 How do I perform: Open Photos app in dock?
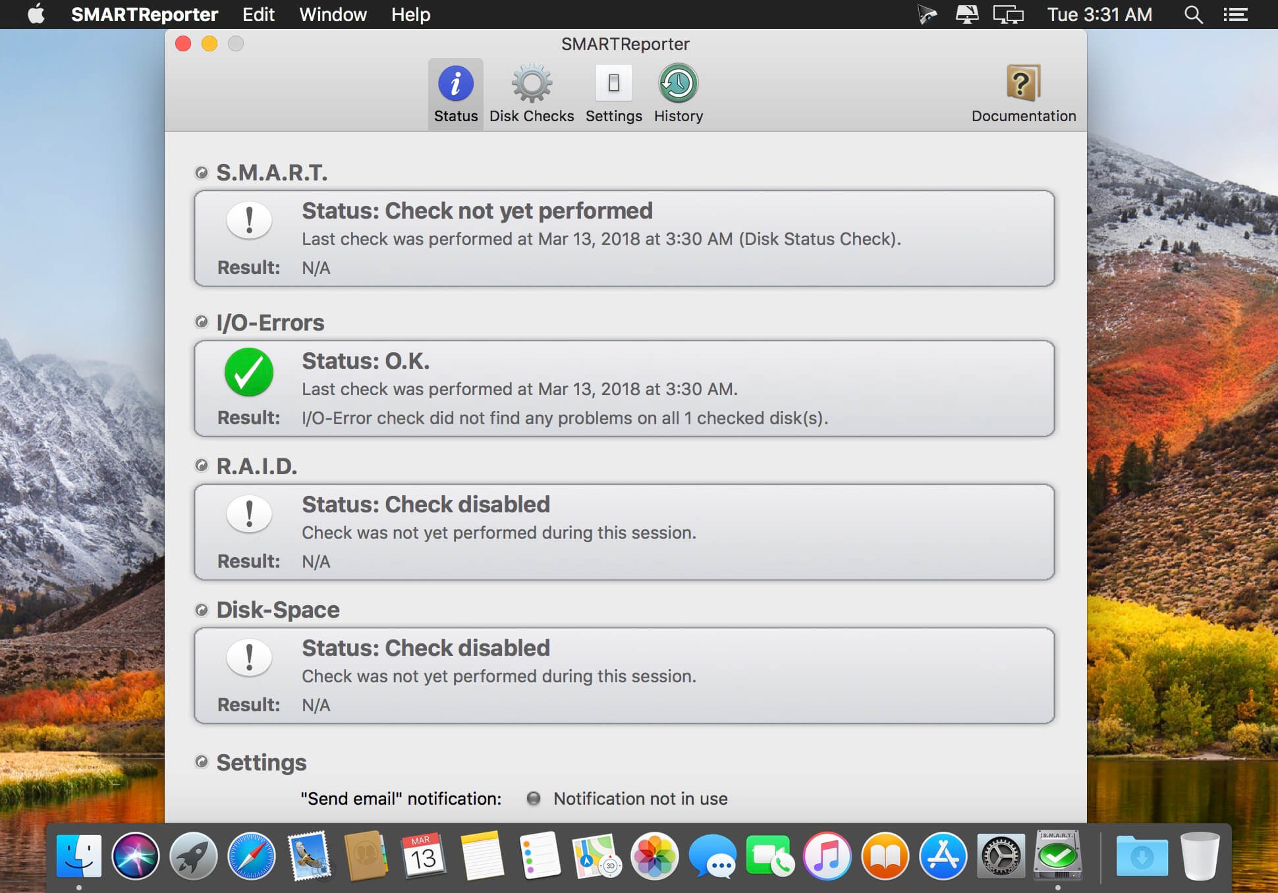(x=654, y=856)
